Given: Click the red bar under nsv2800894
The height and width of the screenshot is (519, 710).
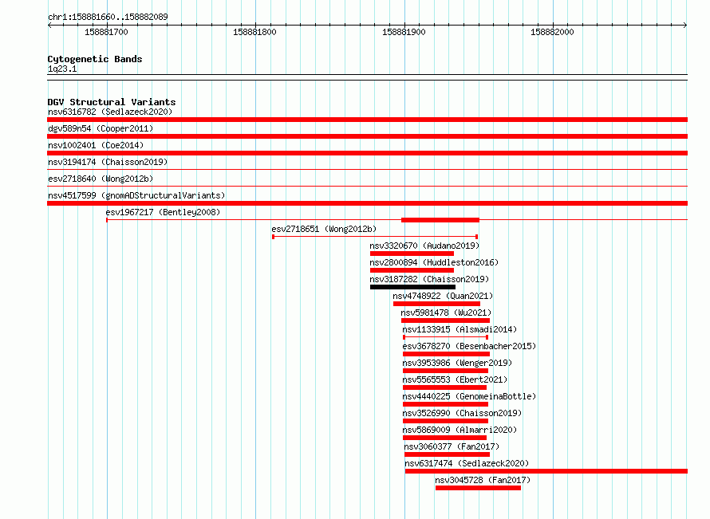Looking at the screenshot, I should point(412,270).
